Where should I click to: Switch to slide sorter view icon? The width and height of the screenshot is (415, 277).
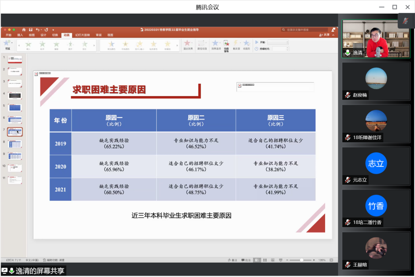(264, 260)
